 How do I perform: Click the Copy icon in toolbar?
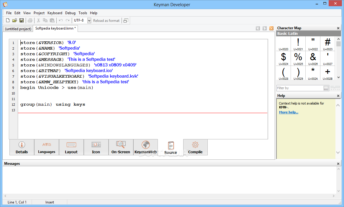[45, 20]
